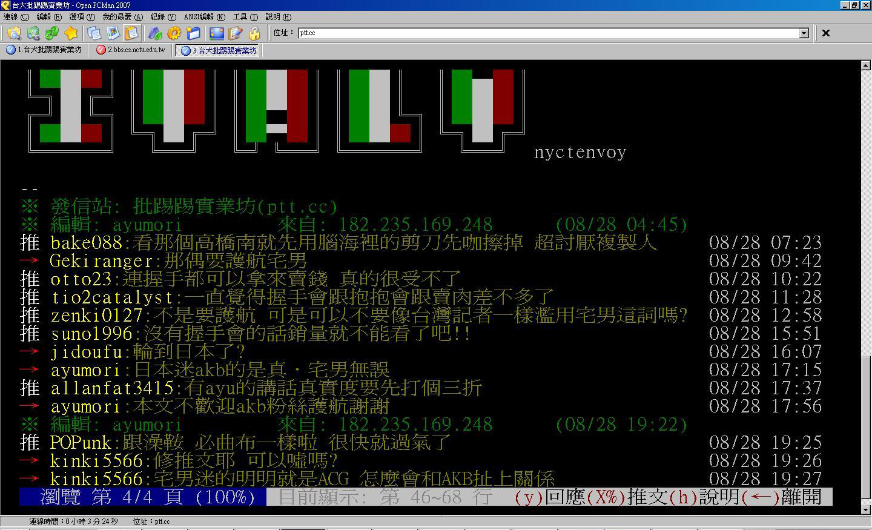Click the orange gear settings icon
Viewport: 872px width, 530px height.
[x=174, y=33]
